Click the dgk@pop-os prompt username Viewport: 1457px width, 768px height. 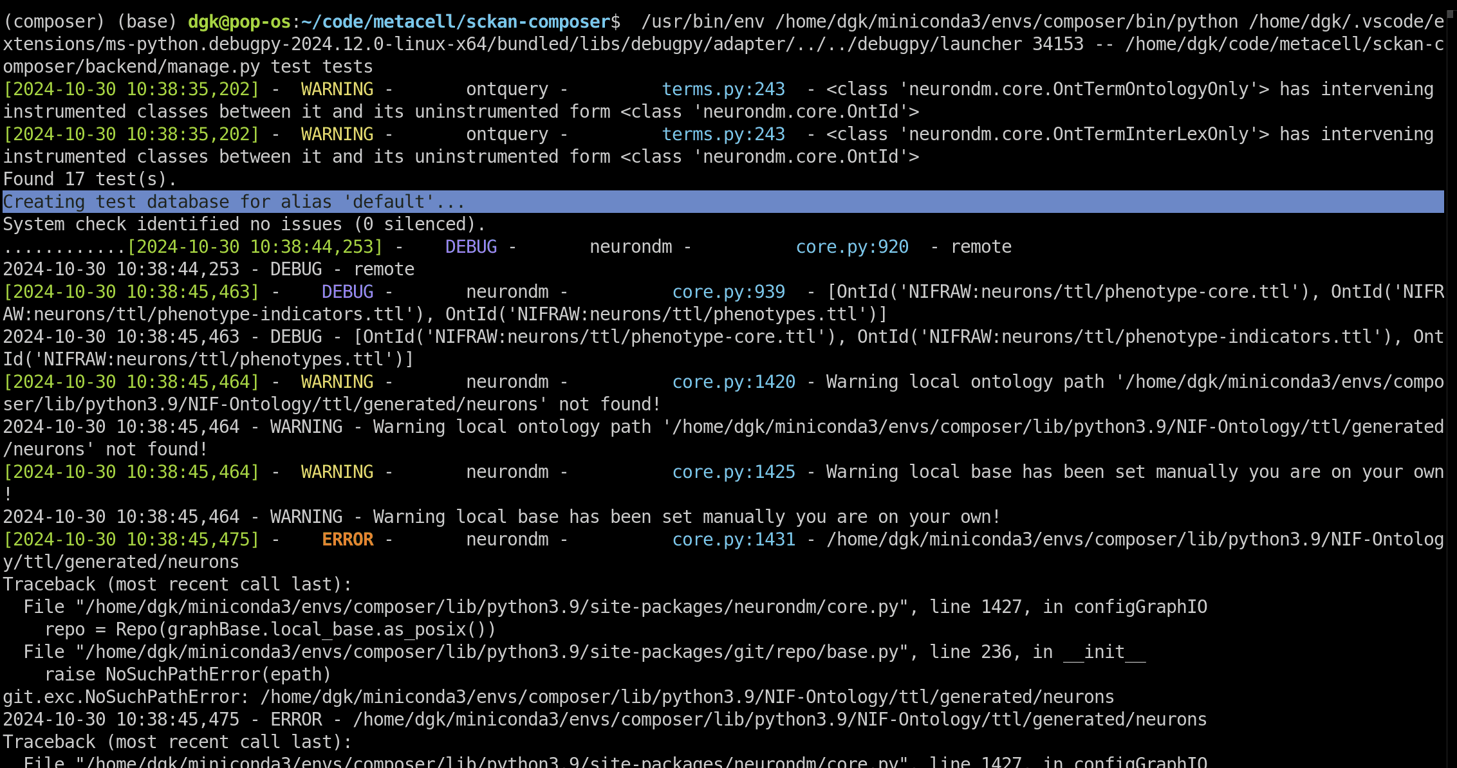239,22
